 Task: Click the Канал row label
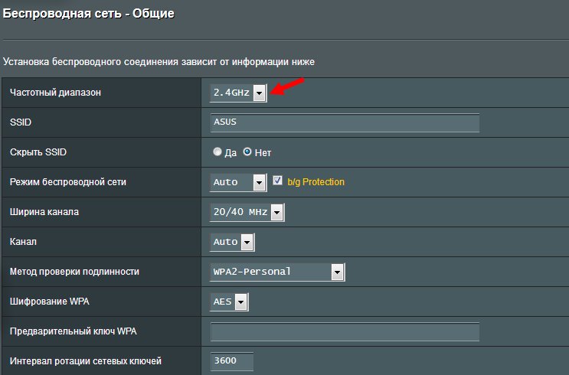click(23, 242)
